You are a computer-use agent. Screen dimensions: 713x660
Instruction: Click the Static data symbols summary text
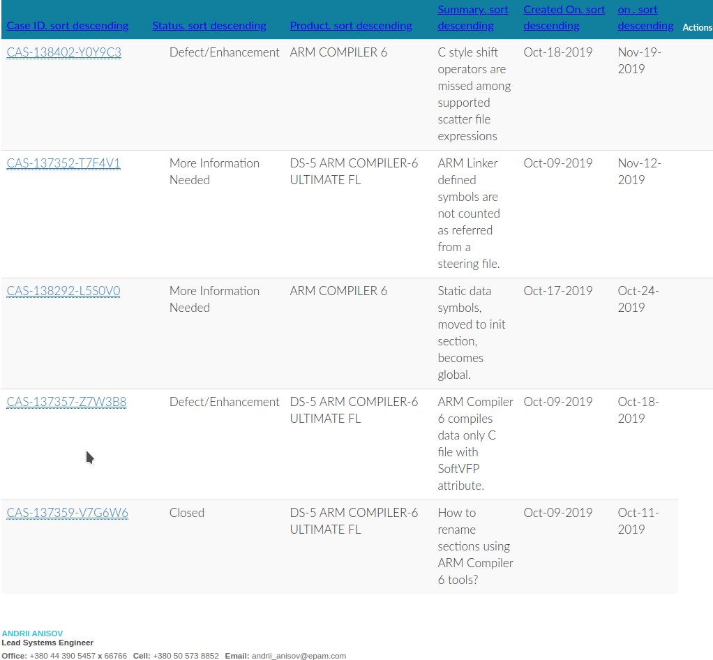click(471, 333)
